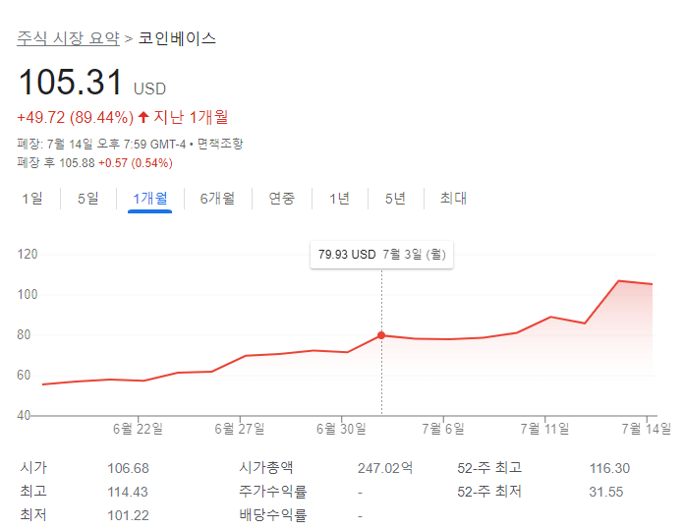684x530 pixels.
Task: Click the 최고 value 114.43
Action: pos(128,492)
